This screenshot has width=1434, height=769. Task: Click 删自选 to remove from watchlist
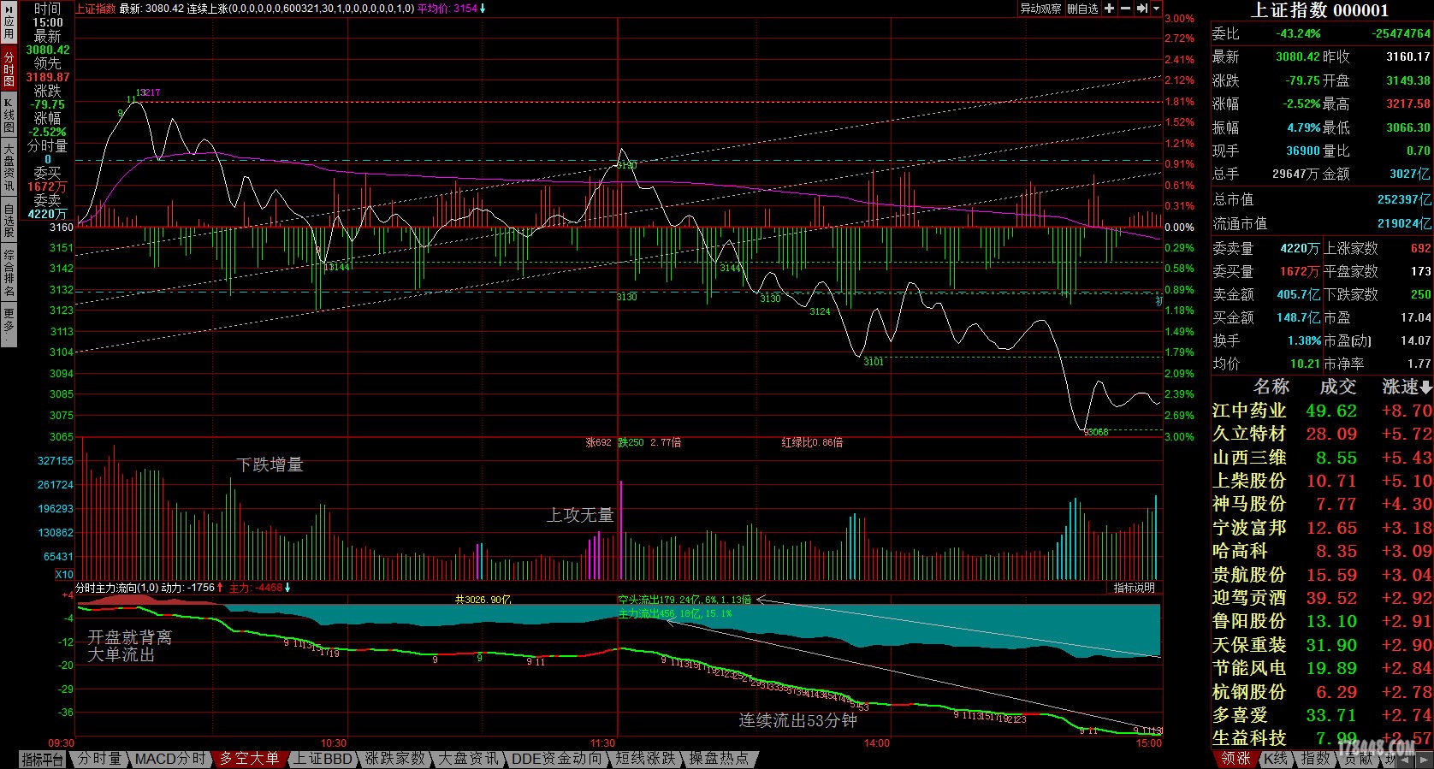tap(1082, 9)
